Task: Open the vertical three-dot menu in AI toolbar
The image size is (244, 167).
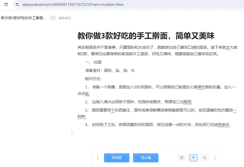Action: 97,157
